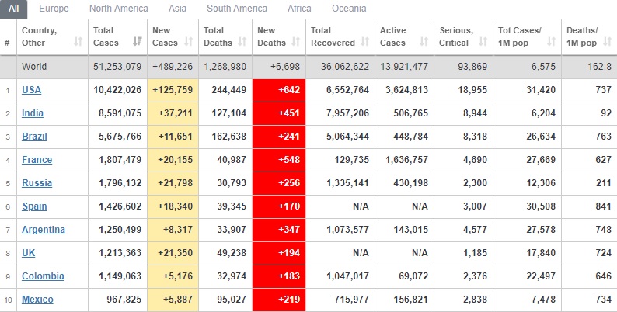
Task: Sort by Total Recovered arrow icon
Action: point(364,41)
